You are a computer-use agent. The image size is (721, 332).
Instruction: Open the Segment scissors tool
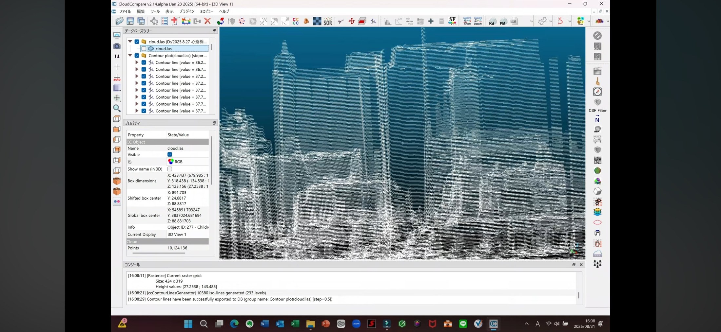pyautogui.click(x=341, y=21)
